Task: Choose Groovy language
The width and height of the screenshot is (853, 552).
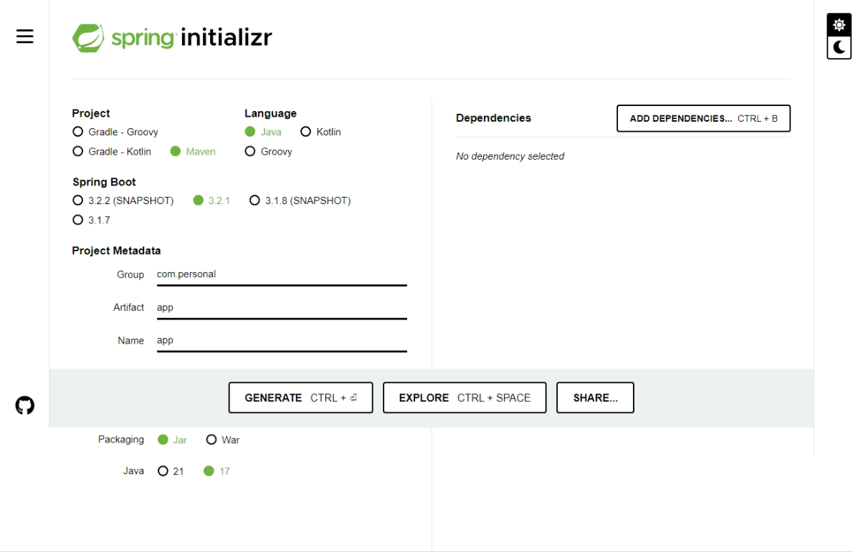Action: click(269, 152)
